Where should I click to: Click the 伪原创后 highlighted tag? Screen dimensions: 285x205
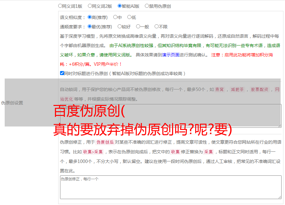105,142
